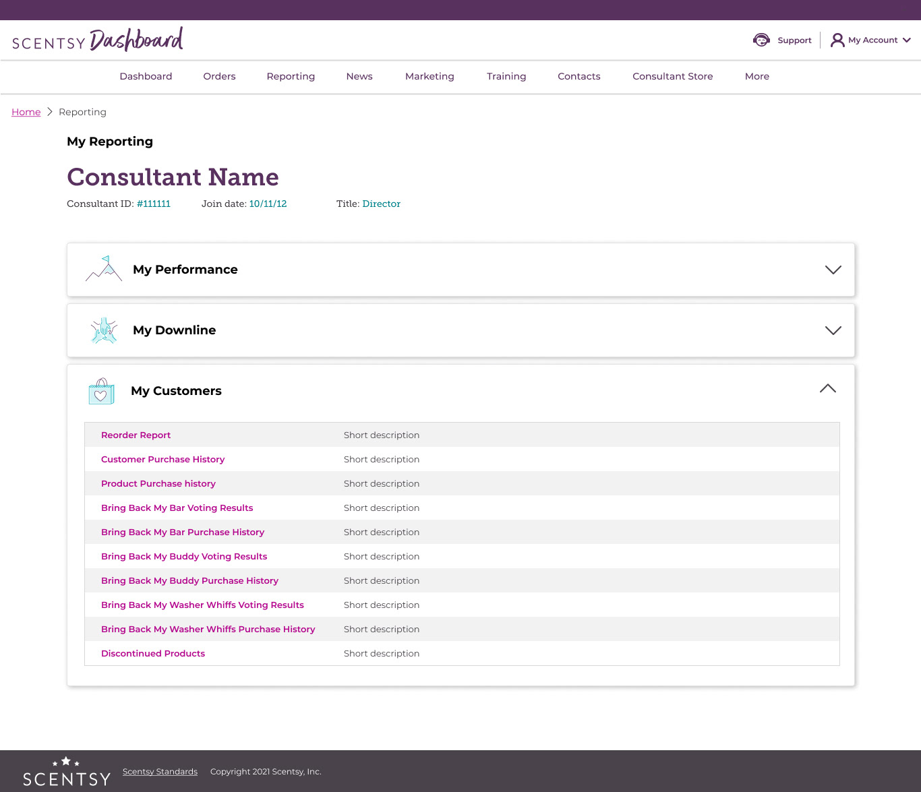Click the Scentsy Standards footer link

pyautogui.click(x=160, y=772)
